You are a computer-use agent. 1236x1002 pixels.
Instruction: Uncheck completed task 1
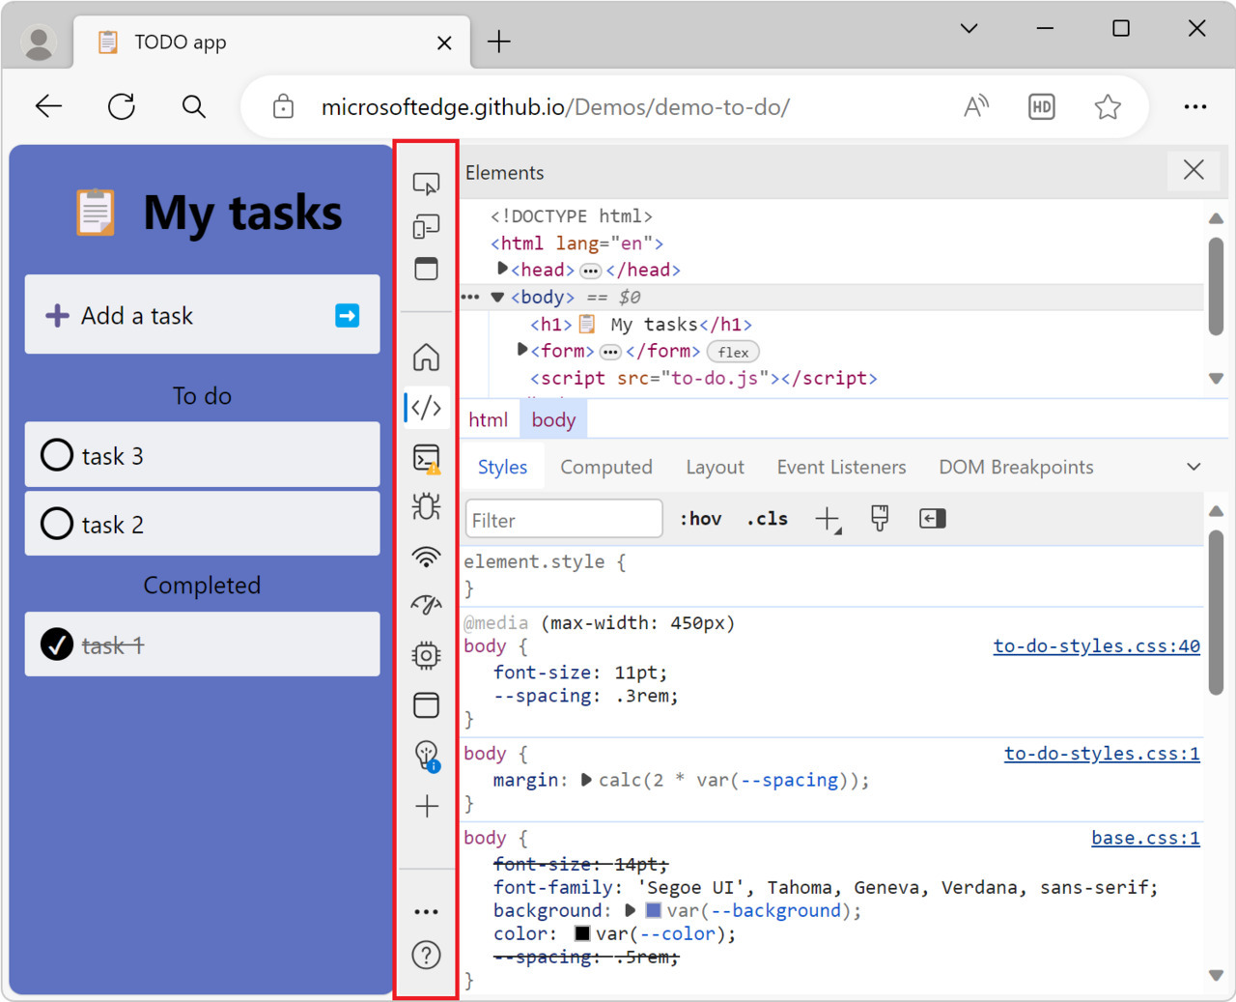coord(58,644)
